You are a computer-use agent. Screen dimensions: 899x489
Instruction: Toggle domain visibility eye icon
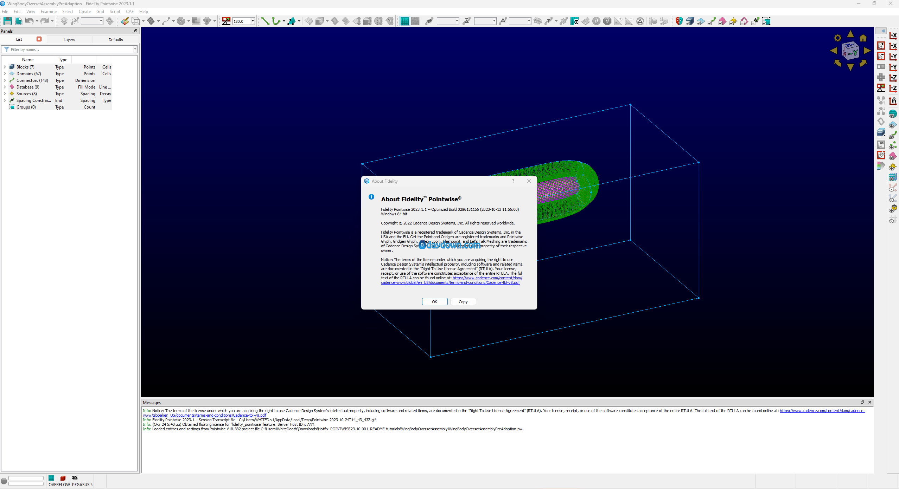(x=893, y=125)
